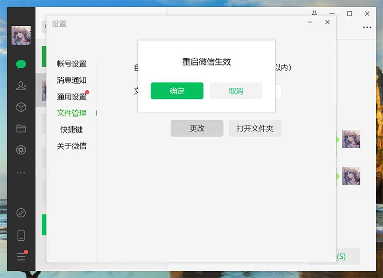Screen dimensions: 383x278
Task: Click the 打开文件夹 button
Action: tap(255, 128)
